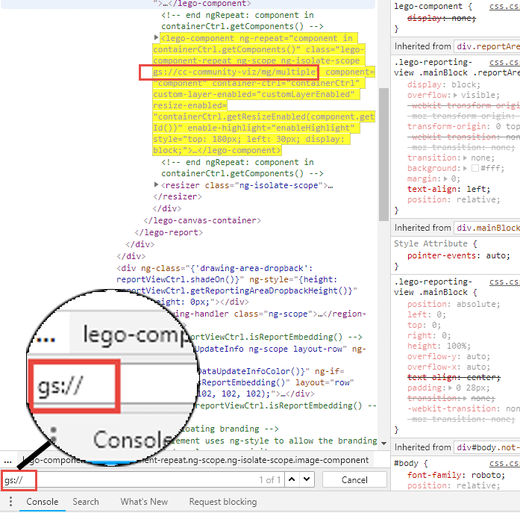This screenshot has width=520, height=513.
Task: Open the Request blocking tab
Action: click(x=223, y=501)
